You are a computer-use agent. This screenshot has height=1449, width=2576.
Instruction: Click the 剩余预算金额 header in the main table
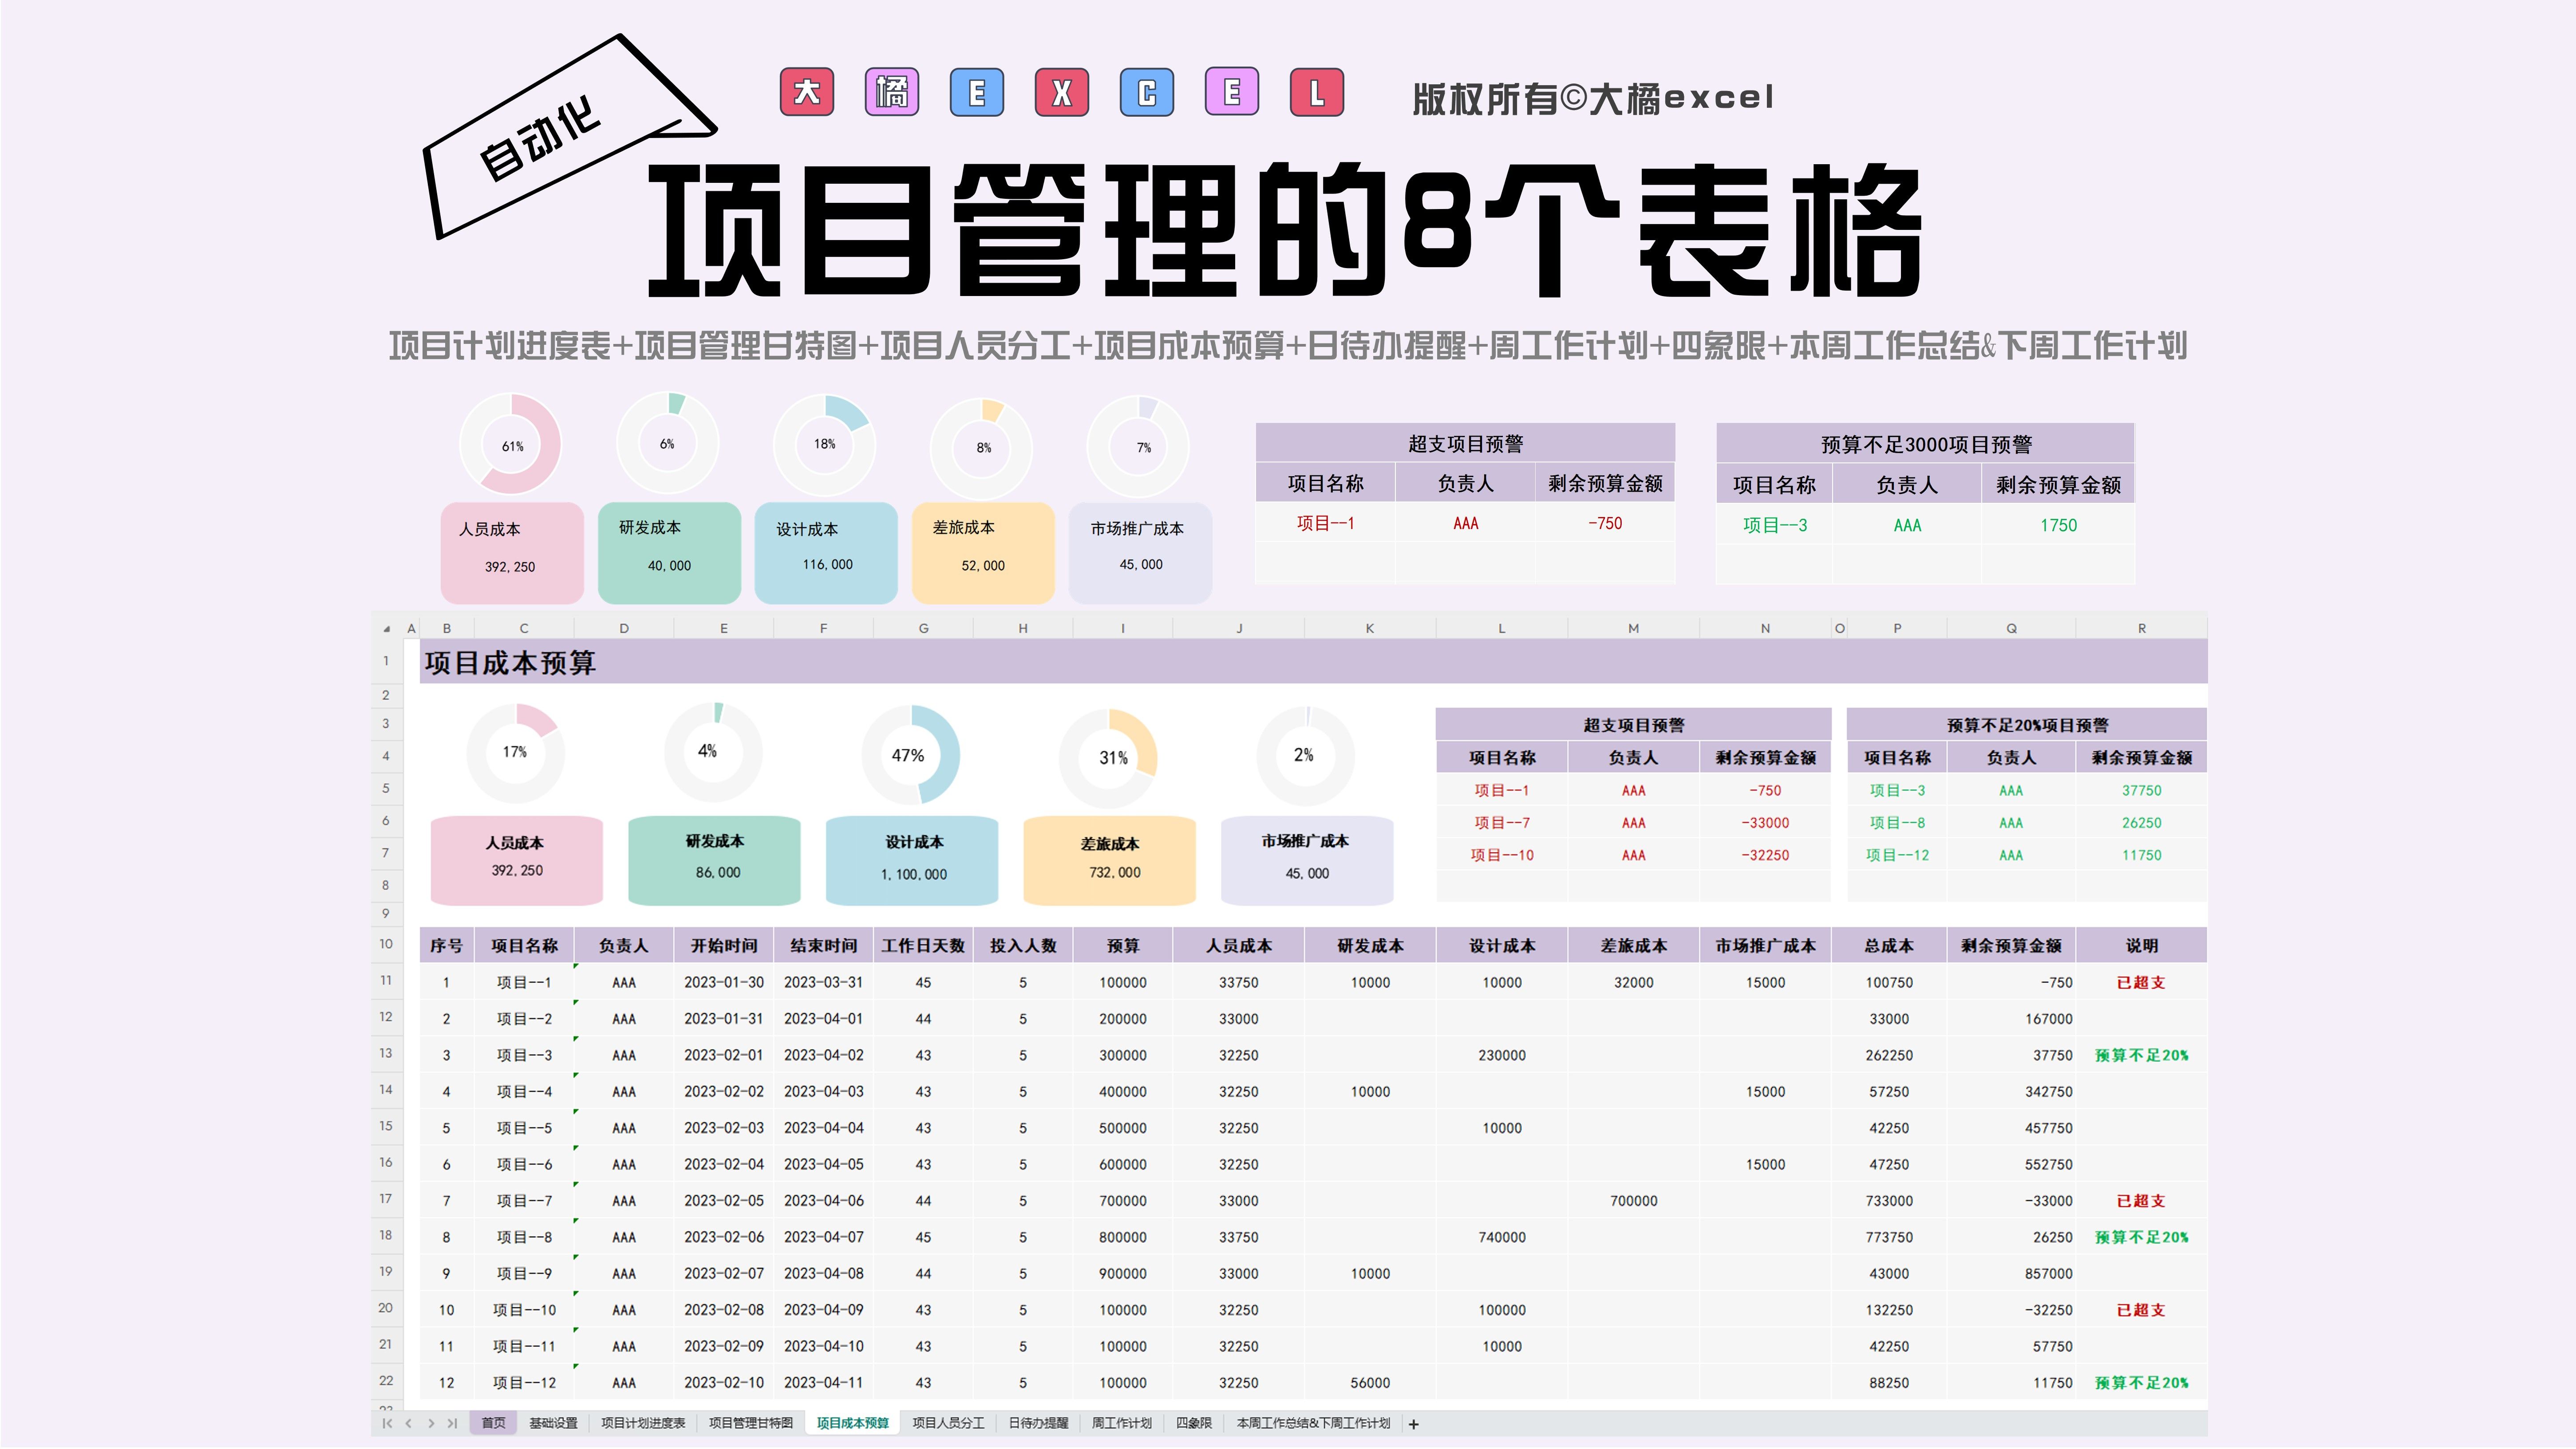point(2011,945)
